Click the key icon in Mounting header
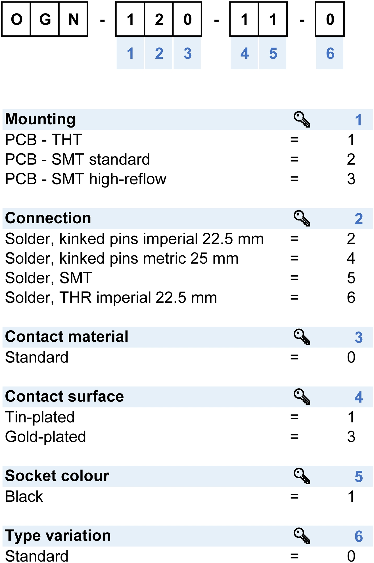The image size is (374, 563). coord(302,120)
